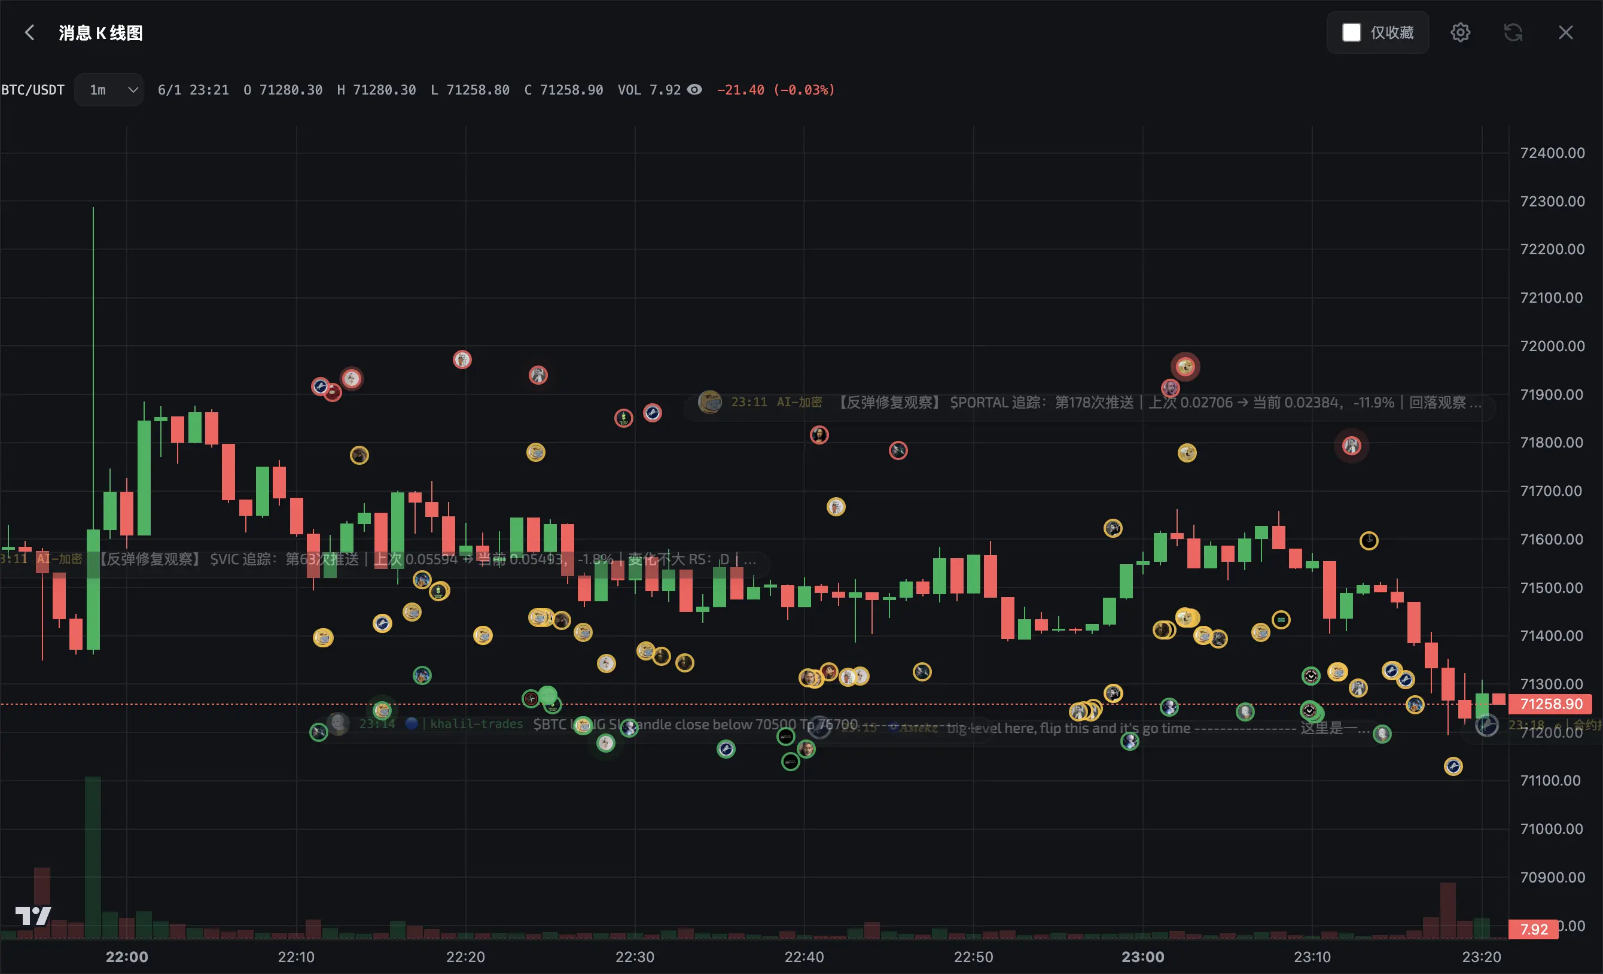This screenshot has width=1603, height=974.
Task: Click the change value -21.40 (-0.03%)
Action: [x=775, y=90]
